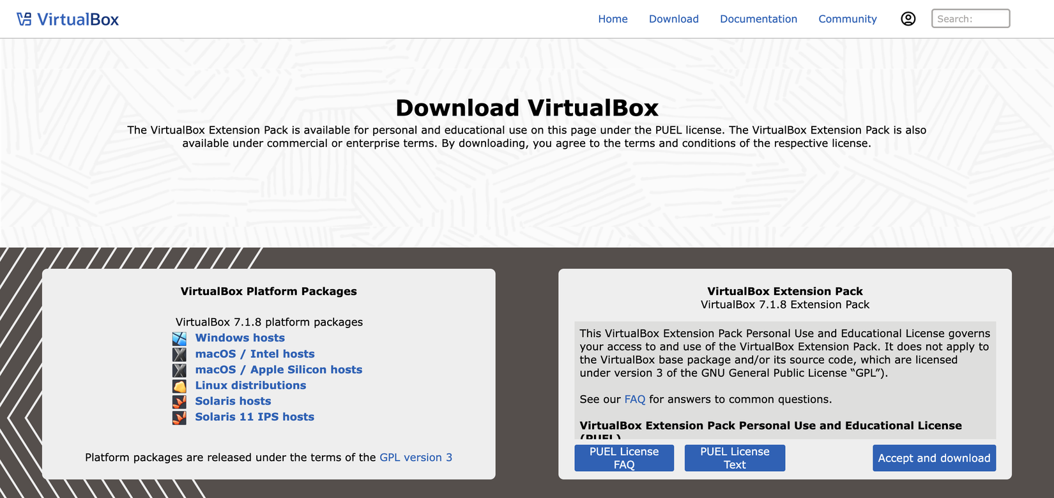Open the GPL version 3 link

point(415,457)
